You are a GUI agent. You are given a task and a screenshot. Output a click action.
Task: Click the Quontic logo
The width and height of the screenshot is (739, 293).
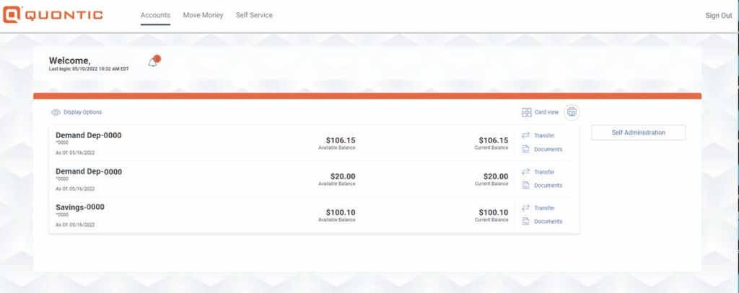pyautogui.click(x=52, y=14)
